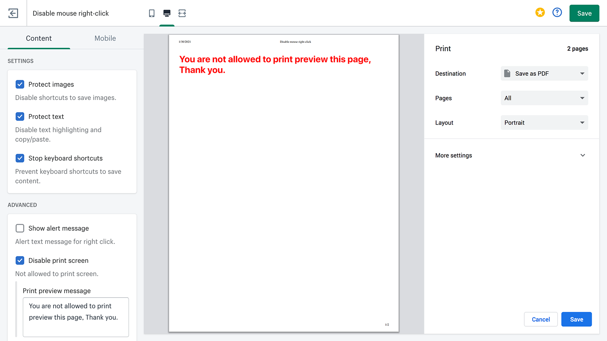Untick the Disable print screen checkbox
The width and height of the screenshot is (607, 341).
click(20, 260)
